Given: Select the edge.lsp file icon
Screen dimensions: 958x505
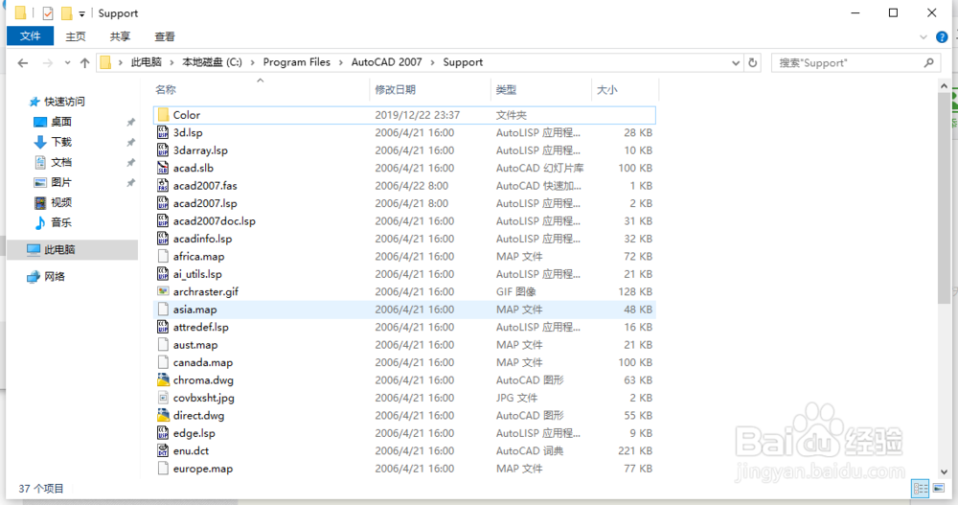Looking at the screenshot, I should 163,433.
